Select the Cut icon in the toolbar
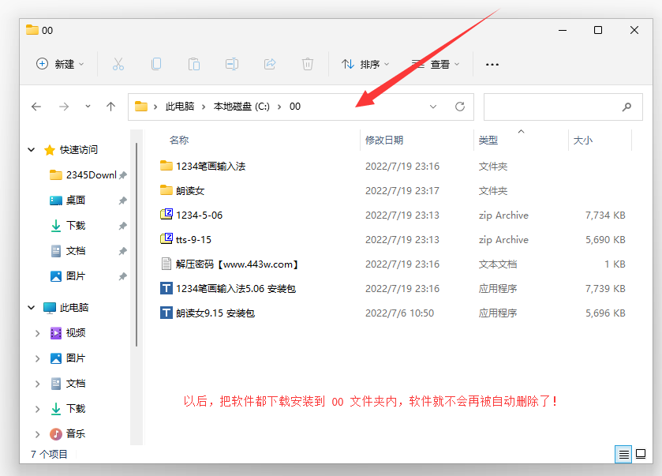 coord(118,64)
